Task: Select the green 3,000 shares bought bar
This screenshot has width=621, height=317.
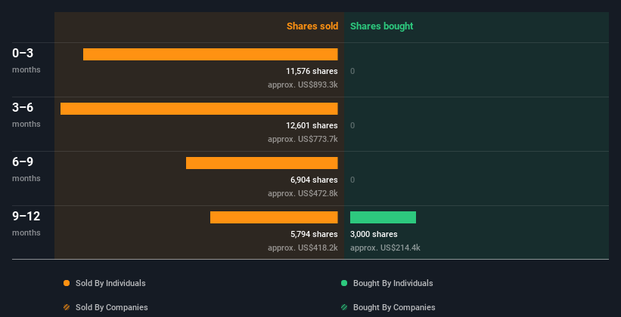Action: point(383,217)
